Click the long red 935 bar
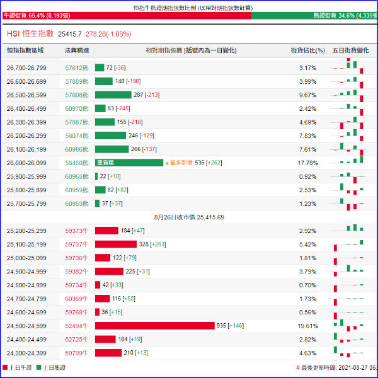Image resolution: width=378 pixels, height=378 pixels. [155, 326]
